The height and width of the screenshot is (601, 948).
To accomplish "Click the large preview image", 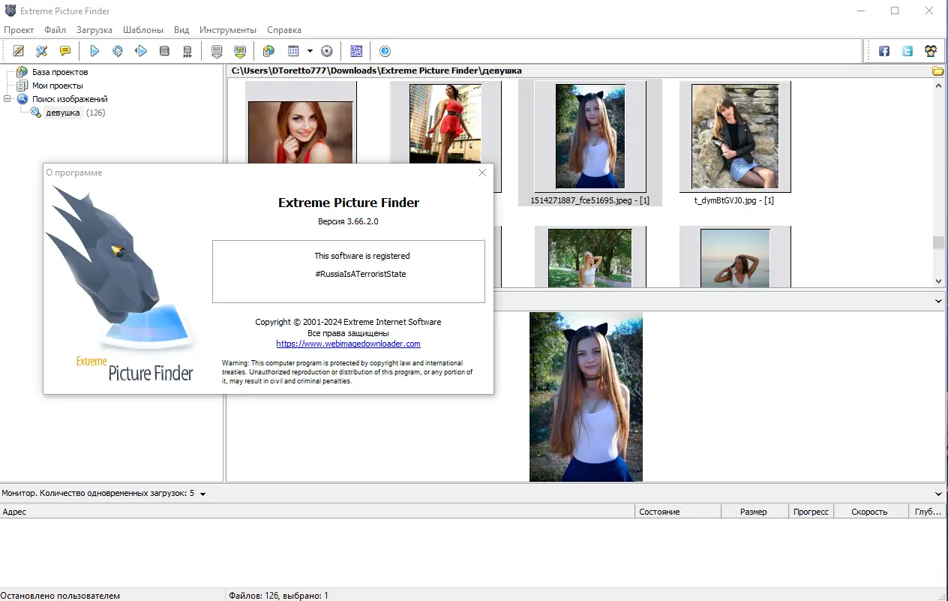I will pos(586,397).
